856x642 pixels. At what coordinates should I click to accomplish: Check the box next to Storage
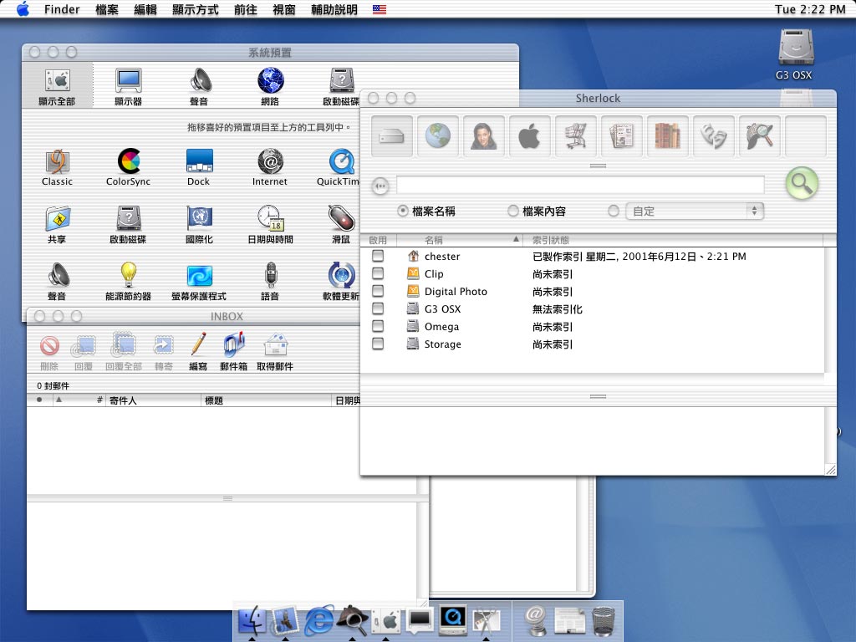tap(378, 344)
